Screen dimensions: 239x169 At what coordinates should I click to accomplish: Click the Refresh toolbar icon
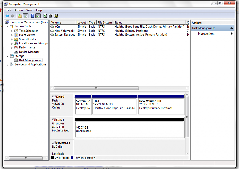click(45, 16)
